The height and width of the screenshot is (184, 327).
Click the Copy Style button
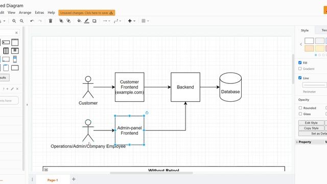pyautogui.click(x=311, y=128)
